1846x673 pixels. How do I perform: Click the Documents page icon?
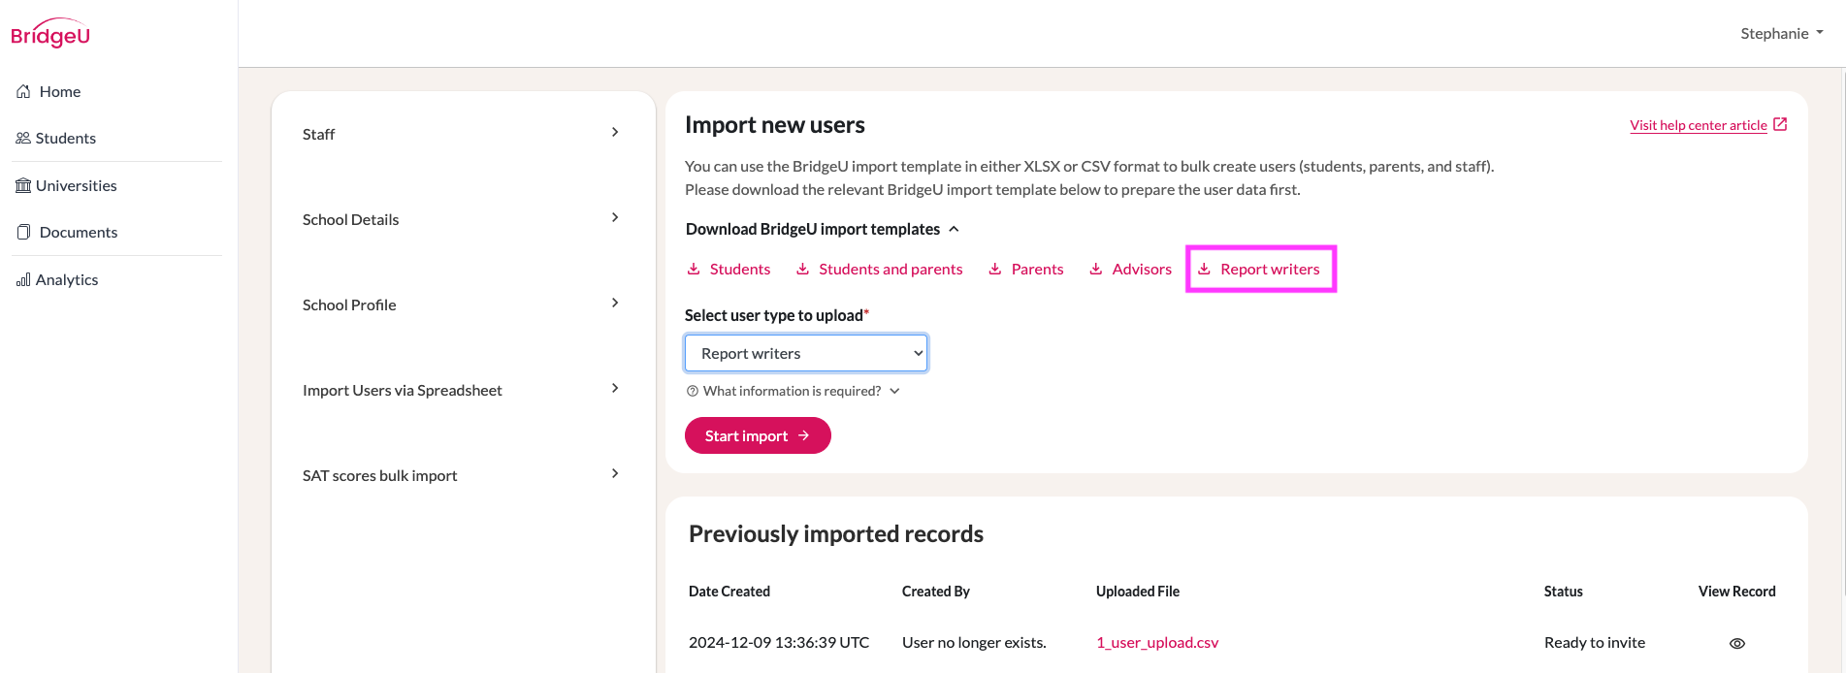coord(23,232)
